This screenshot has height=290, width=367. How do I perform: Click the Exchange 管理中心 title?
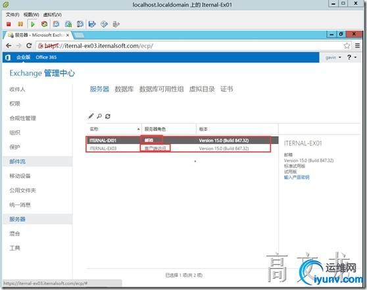[42, 73]
